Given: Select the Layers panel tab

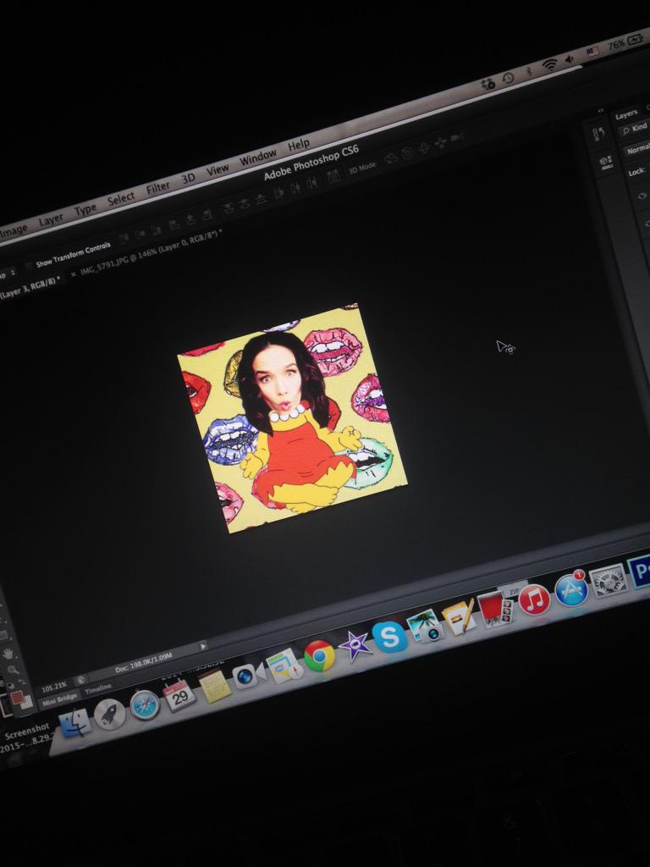Looking at the screenshot, I should point(626,114).
